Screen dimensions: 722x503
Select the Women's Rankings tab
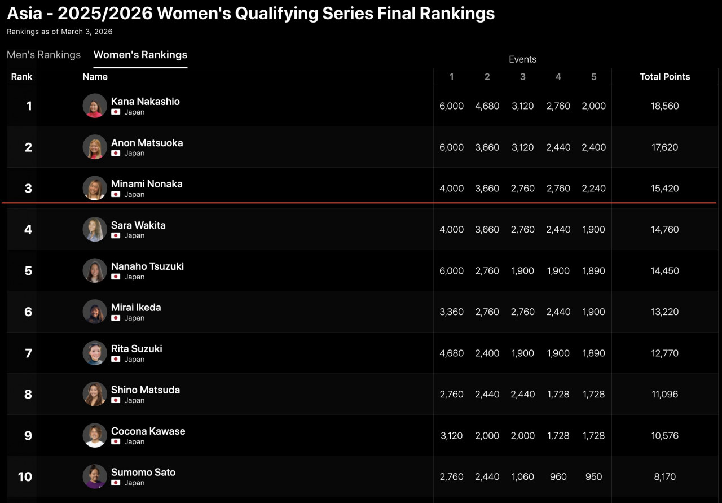(140, 55)
